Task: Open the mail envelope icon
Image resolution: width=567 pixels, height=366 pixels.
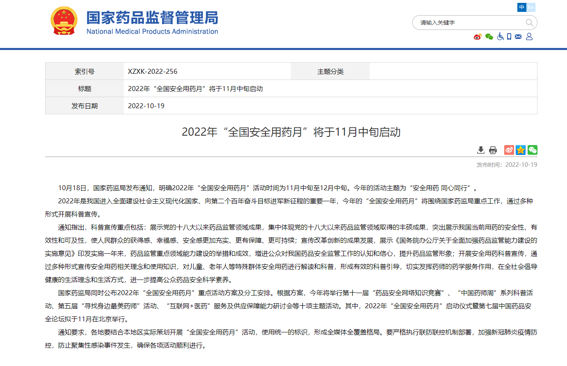Action: pyautogui.click(x=518, y=36)
